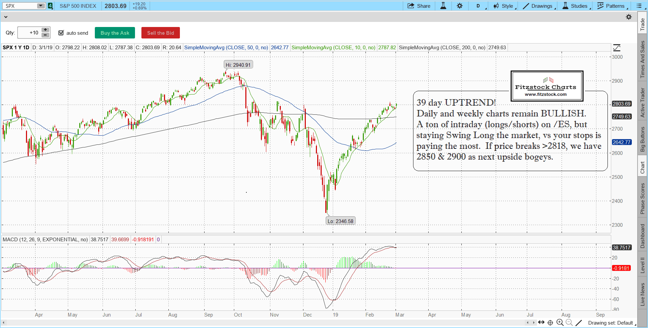Click the chart scale toggle icon
648x328 pixels.
click(617, 48)
